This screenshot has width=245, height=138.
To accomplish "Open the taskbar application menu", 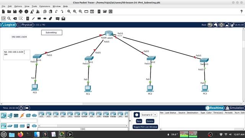I will (3, 134).
